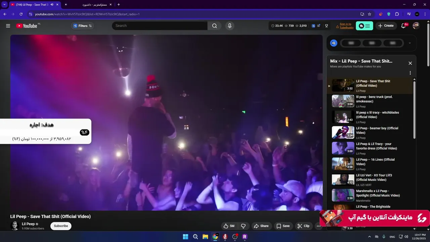430x242 pixels.
Task: Focus the YouTube search box
Action: tap(160, 26)
